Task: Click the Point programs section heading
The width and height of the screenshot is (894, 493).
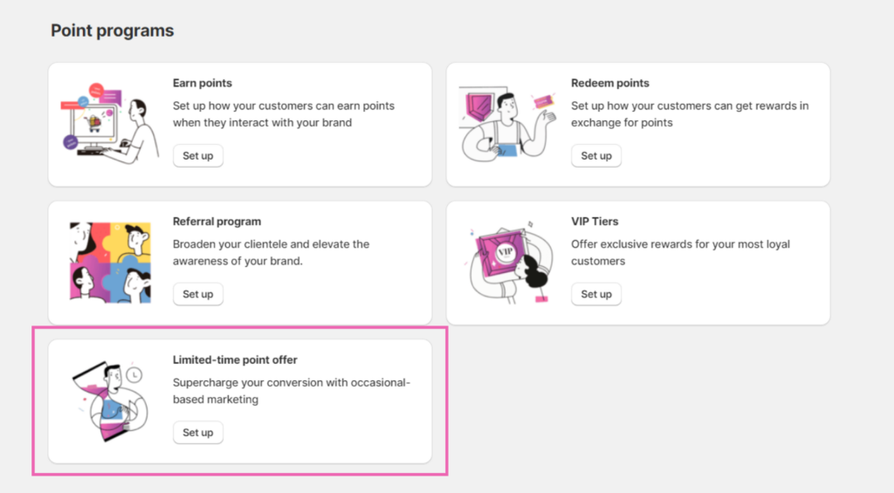Action: pos(112,31)
